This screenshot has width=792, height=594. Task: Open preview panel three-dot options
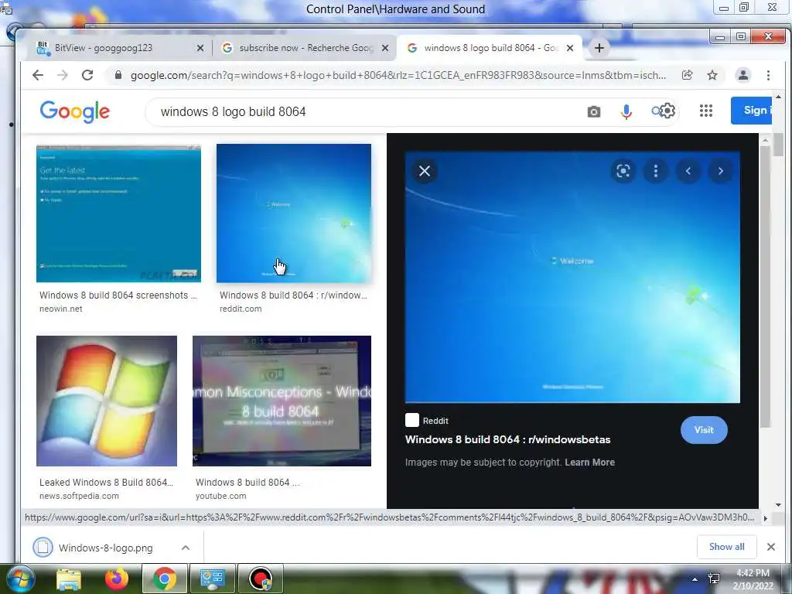tap(656, 171)
